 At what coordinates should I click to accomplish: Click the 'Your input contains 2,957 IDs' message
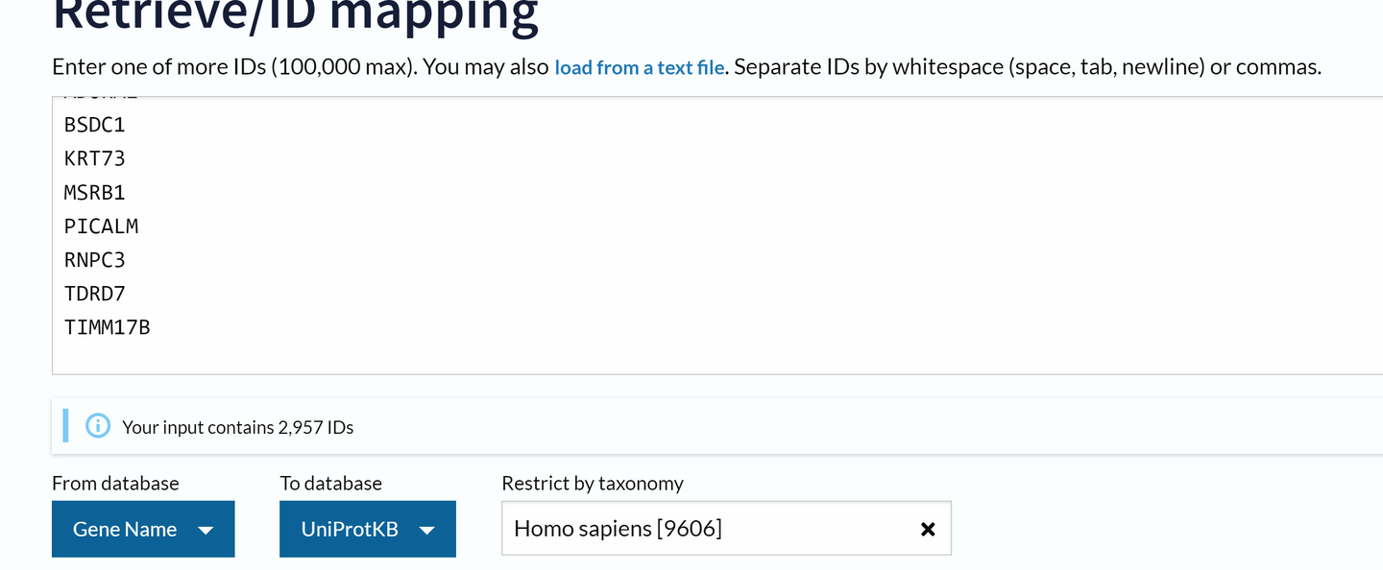pos(238,427)
